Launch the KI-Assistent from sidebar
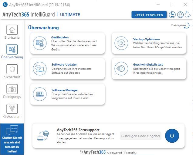This screenshot has height=155, width=193. pyautogui.click(x=12, y=111)
